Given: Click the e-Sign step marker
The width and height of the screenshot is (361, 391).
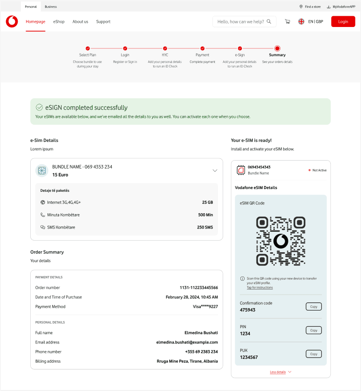Looking at the screenshot, I should click(x=240, y=48).
